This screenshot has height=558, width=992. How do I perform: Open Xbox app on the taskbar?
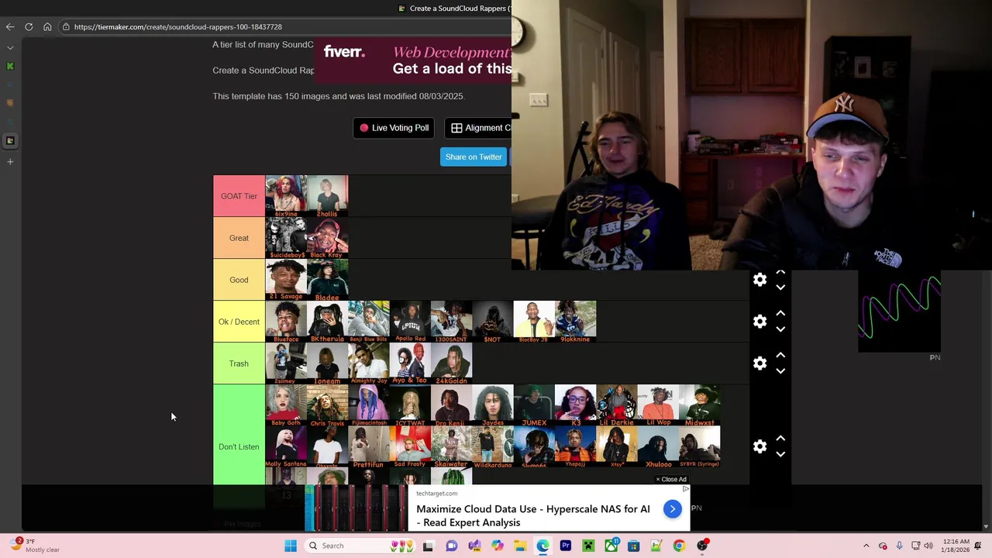[611, 546]
